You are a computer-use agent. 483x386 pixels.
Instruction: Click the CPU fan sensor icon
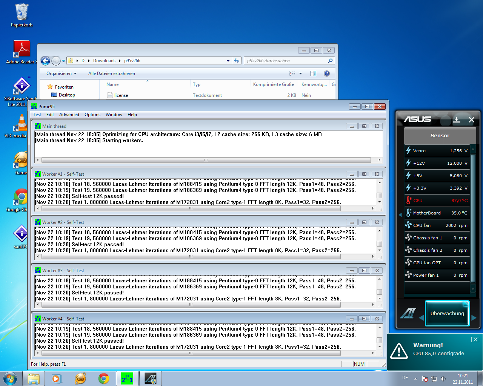pos(408,225)
